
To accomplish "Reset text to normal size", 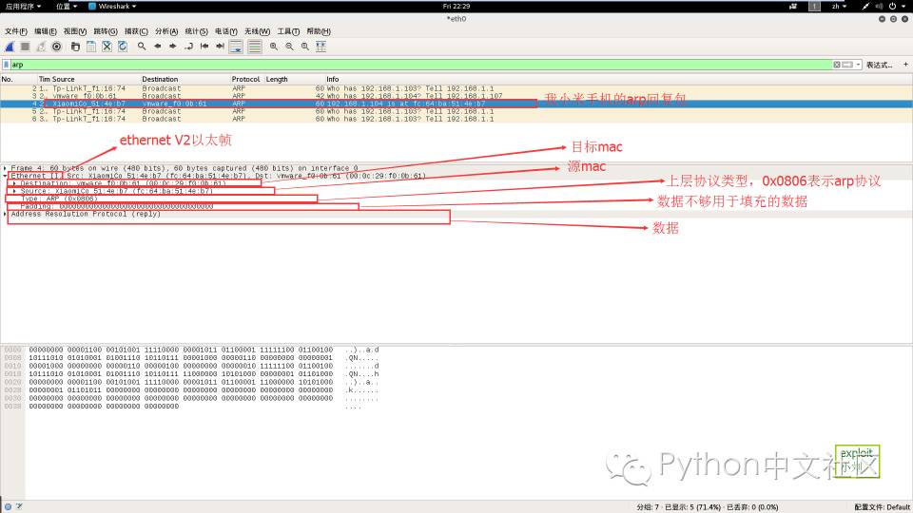I will [x=305, y=47].
